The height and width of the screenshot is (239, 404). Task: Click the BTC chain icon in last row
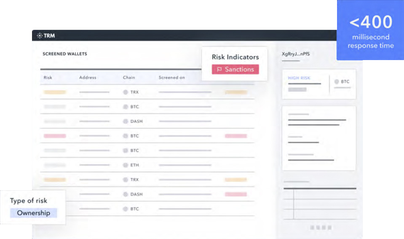(x=125, y=209)
